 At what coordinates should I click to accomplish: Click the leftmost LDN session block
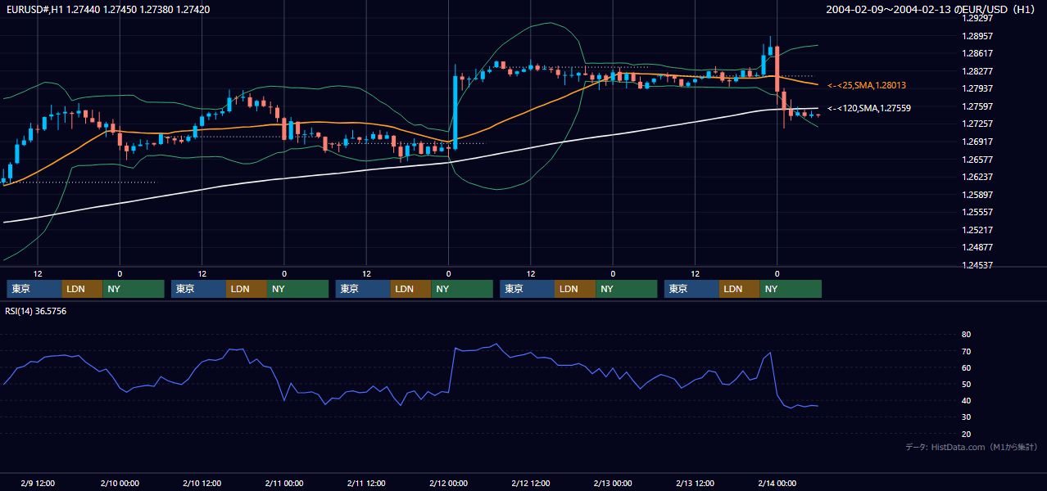[83, 289]
